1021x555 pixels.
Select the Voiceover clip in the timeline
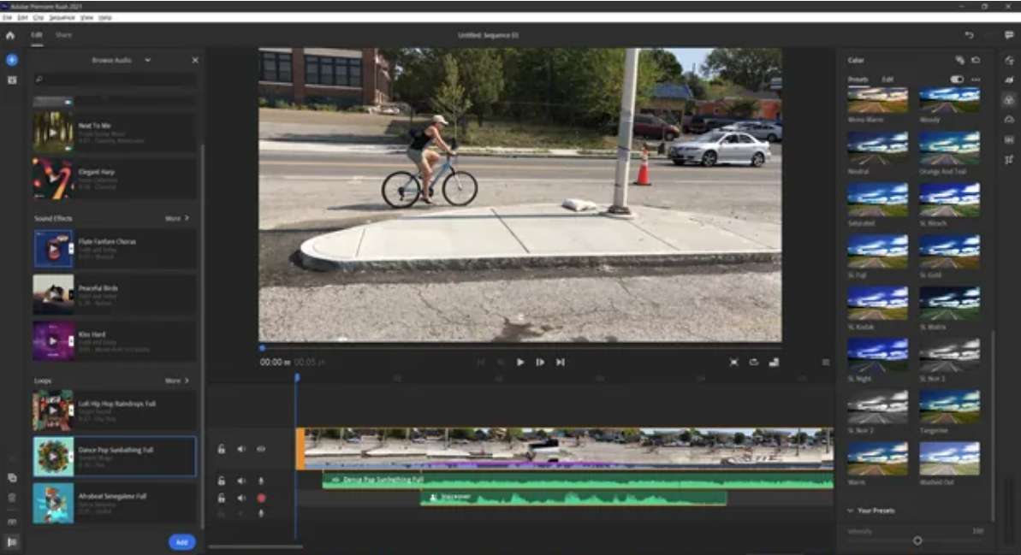pos(573,498)
